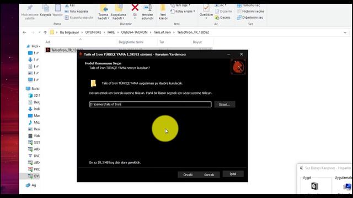Select the PRO drive in sidebar
The width and height of the screenshot is (353, 198).
point(34,169)
